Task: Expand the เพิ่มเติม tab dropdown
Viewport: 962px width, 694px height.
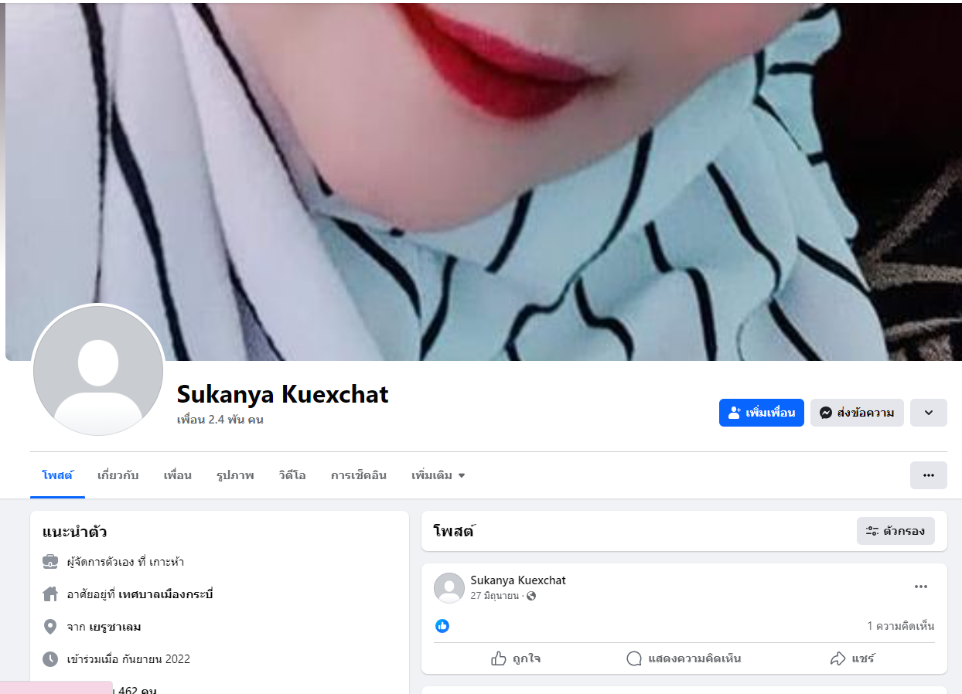Action: click(x=438, y=475)
